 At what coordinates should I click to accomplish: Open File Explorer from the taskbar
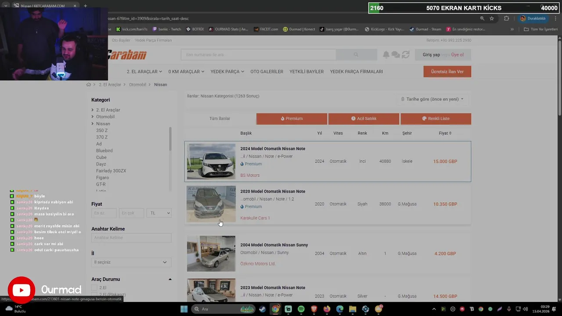353,309
